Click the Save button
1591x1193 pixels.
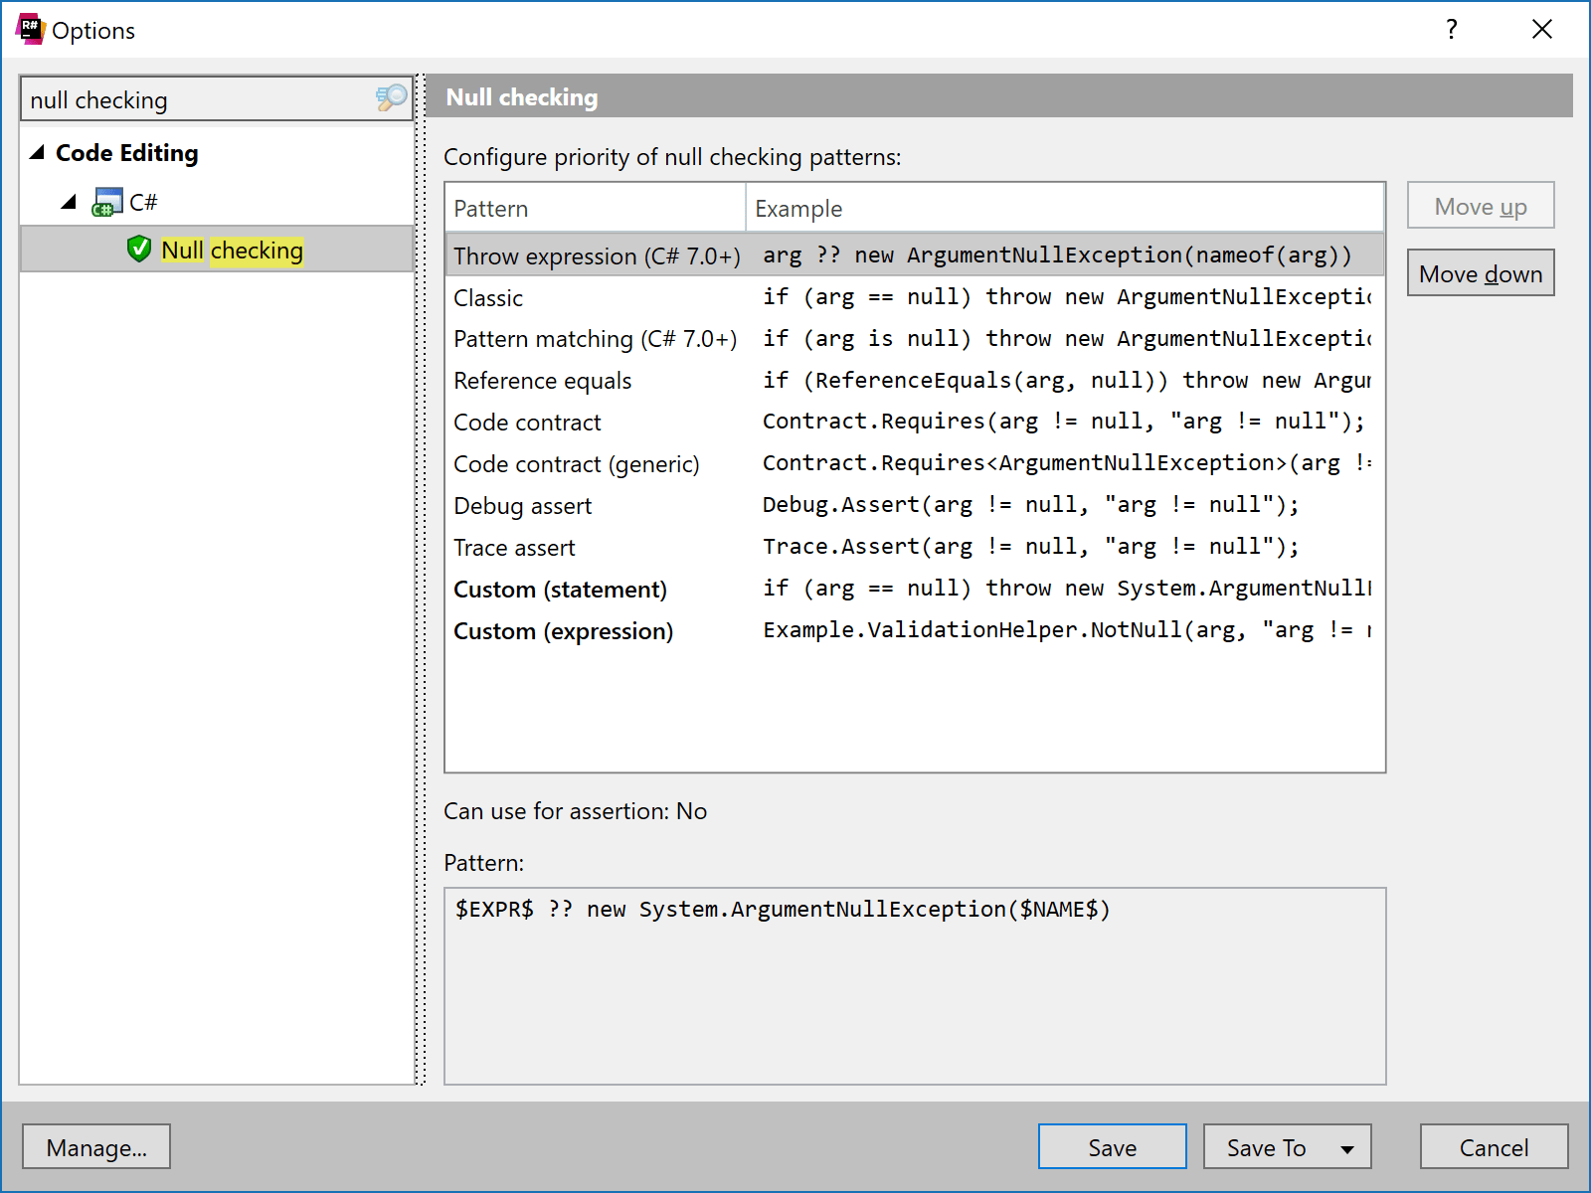[1111, 1146]
